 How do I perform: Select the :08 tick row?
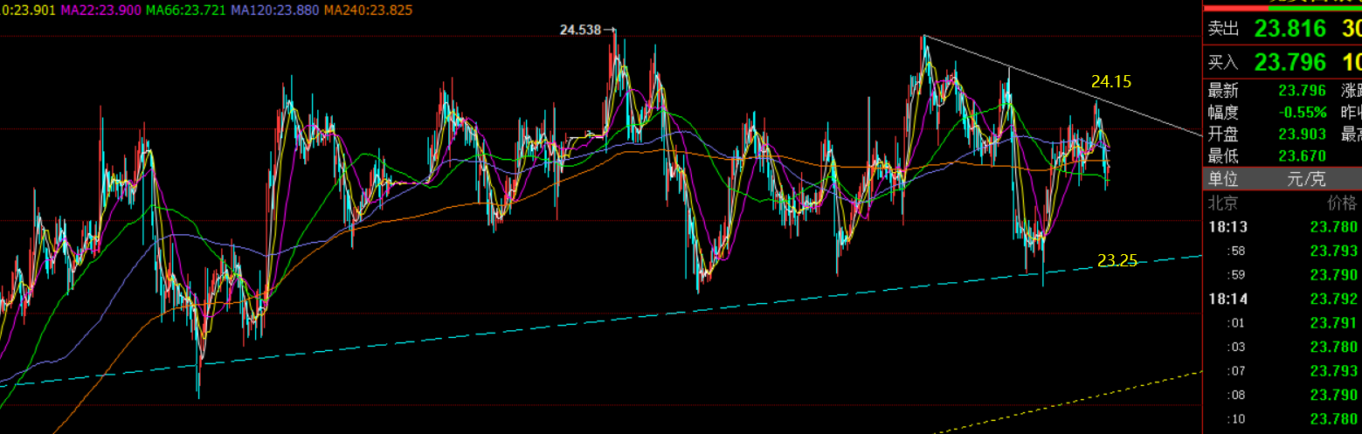(1282, 395)
